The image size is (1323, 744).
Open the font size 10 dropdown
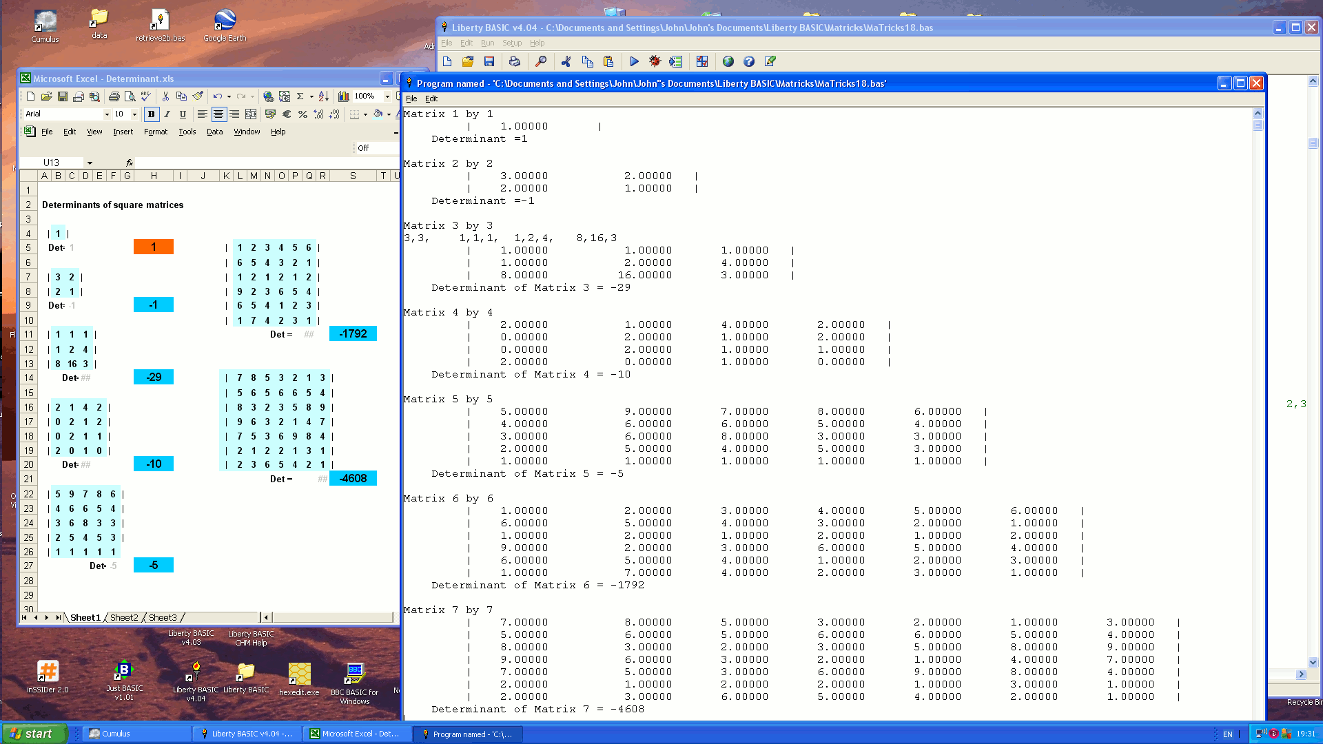134,114
